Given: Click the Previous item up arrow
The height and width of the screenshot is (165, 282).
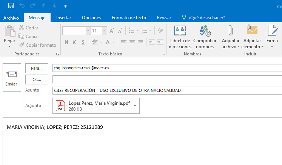Looking at the screenshot, I should 44,6.
